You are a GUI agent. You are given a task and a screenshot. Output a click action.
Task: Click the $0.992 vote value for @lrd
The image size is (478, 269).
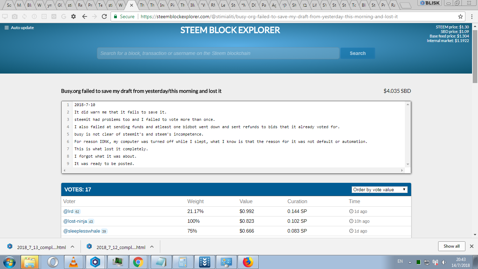coord(247,211)
